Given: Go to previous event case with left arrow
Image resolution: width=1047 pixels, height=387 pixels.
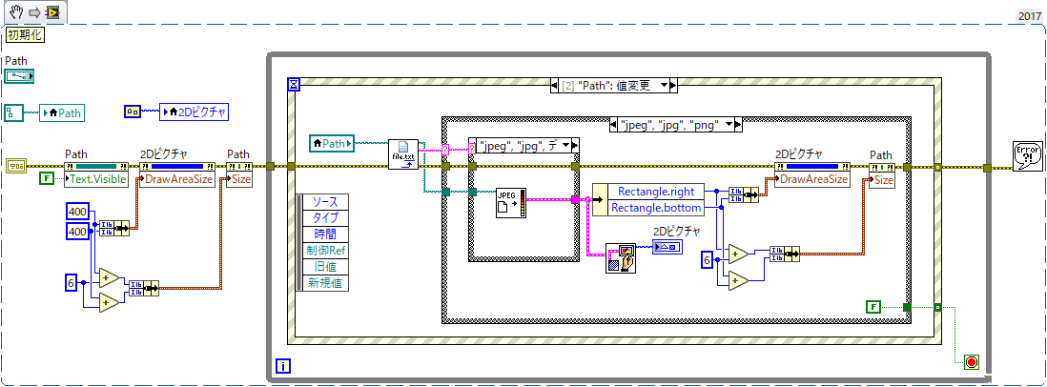Looking at the screenshot, I should [554, 85].
